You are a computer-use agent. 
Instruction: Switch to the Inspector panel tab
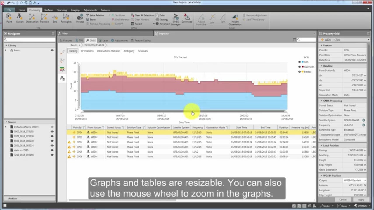[x=162, y=34]
